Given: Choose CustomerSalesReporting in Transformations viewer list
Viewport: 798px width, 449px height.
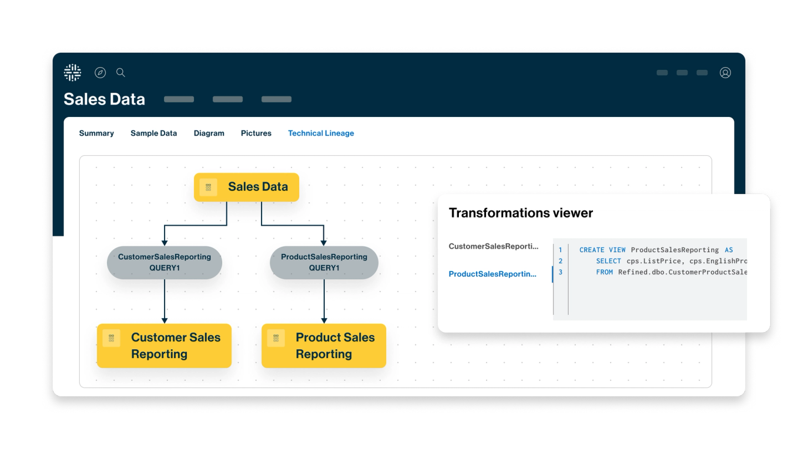Looking at the screenshot, I should click(x=493, y=246).
